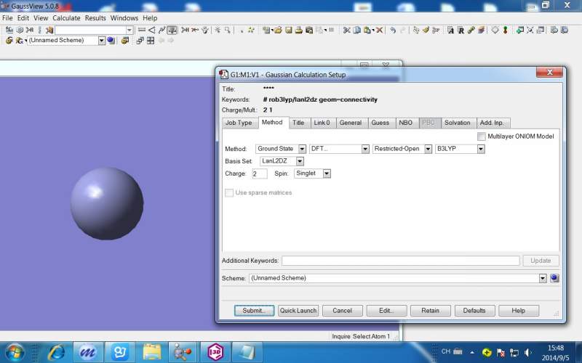Click blue sphere icon beside toolbar scheme
The width and height of the screenshot is (582, 363).
pyautogui.click(x=111, y=40)
